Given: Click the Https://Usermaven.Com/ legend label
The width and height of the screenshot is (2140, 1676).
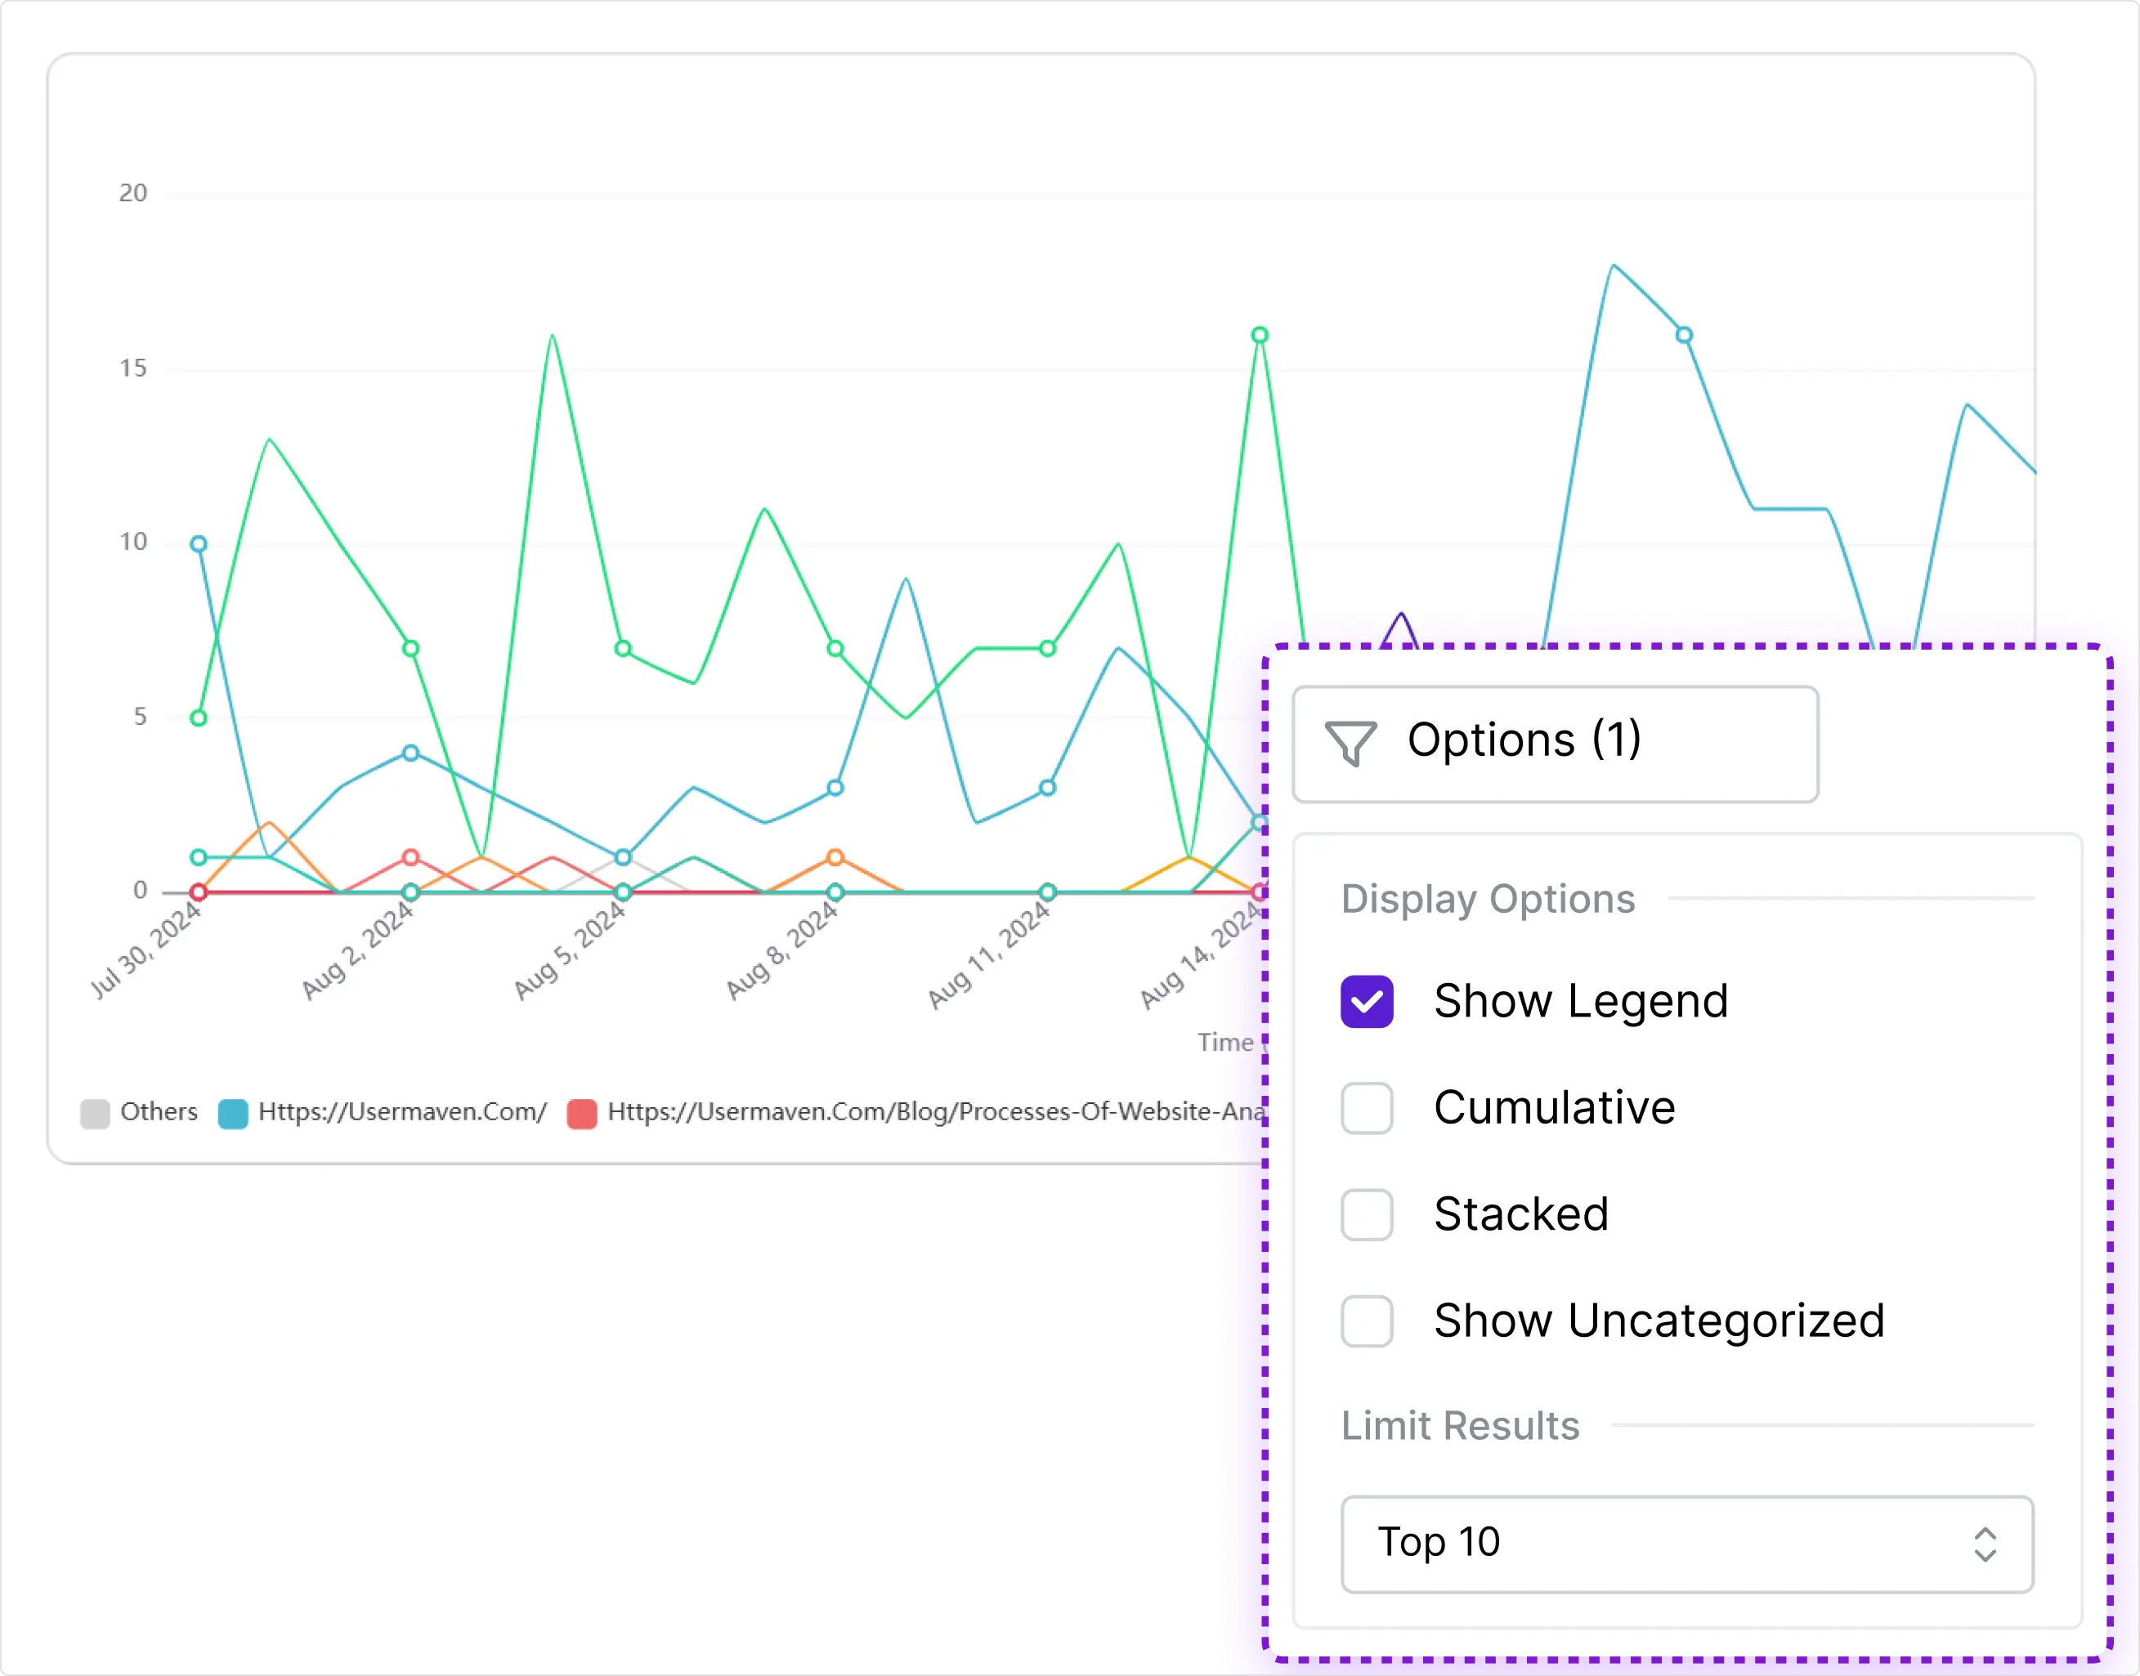Looking at the screenshot, I should tap(402, 1112).
